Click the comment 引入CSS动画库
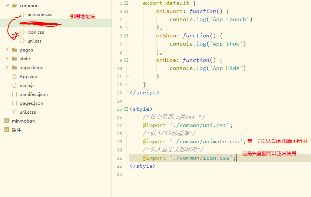Image resolution: width=311 pixels, height=197 pixels. pyautogui.click(x=169, y=133)
